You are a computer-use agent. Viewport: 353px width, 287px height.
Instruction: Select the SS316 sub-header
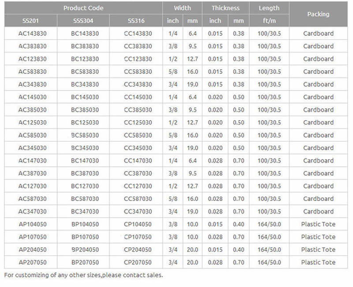point(136,21)
